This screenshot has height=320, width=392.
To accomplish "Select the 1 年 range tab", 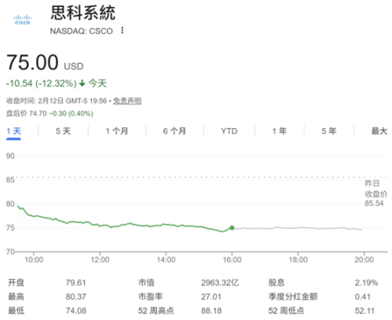I will [280, 131].
